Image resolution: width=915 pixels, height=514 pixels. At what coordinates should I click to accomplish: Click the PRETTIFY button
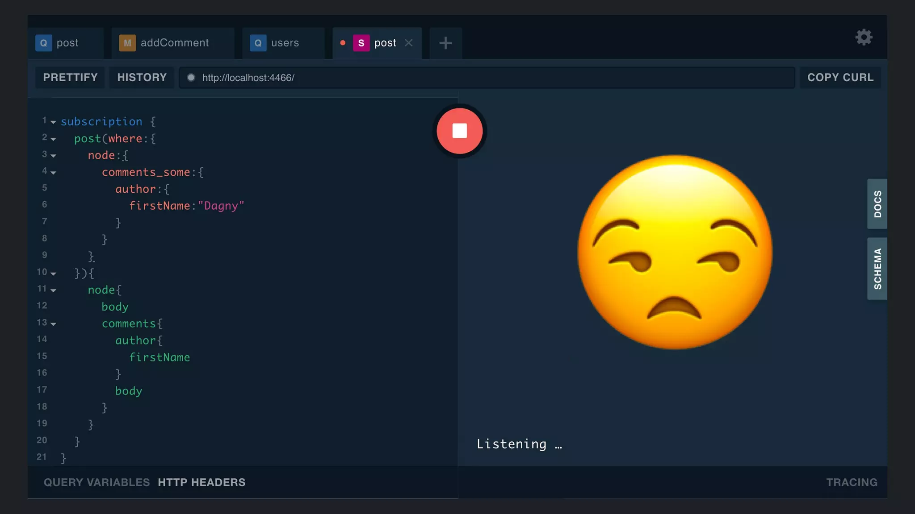click(x=70, y=78)
